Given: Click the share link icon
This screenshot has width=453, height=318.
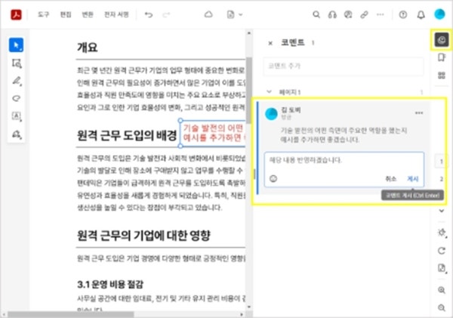Looking at the screenshot, I should pyautogui.click(x=364, y=14).
